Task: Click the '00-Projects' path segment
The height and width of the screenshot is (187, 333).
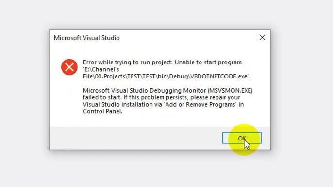Action: tap(110, 77)
